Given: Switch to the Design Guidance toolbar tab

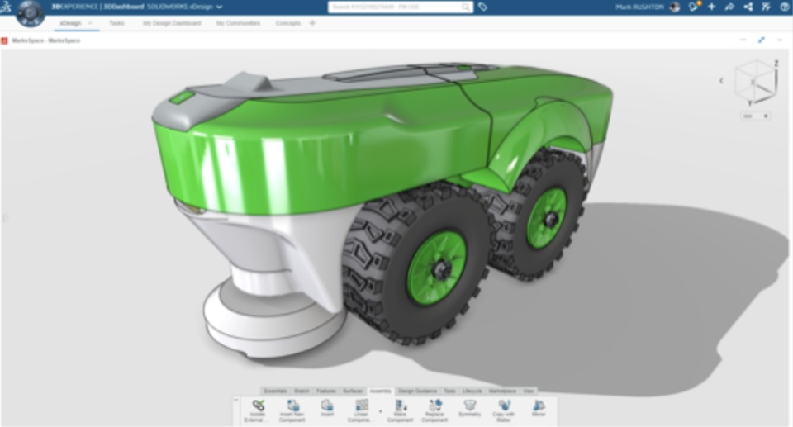Looking at the screenshot, I should [x=418, y=391].
